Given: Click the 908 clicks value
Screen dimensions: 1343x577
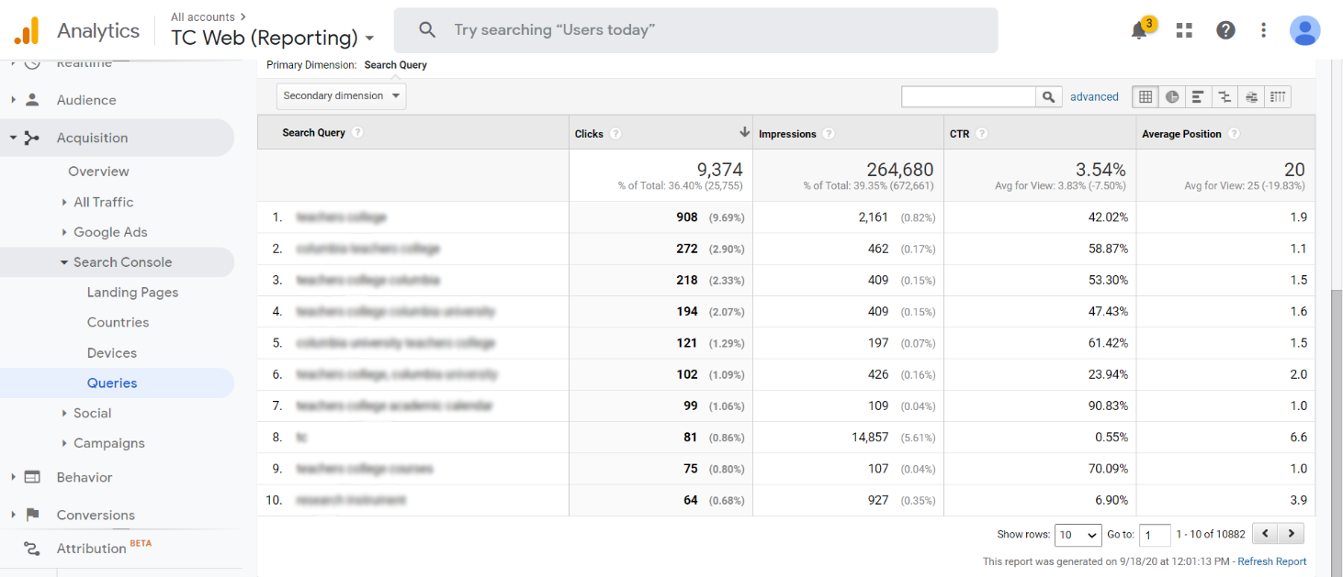Looking at the screenshot, I should pyautogui.click(x=687, y=217).
